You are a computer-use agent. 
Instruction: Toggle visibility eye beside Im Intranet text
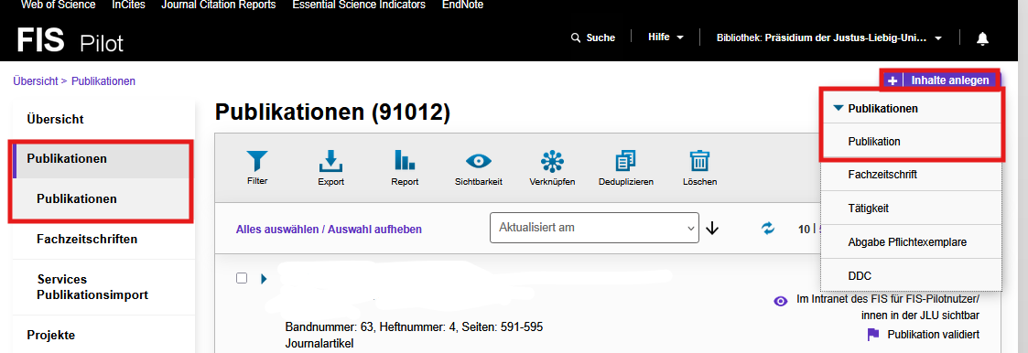click(780, 301)
